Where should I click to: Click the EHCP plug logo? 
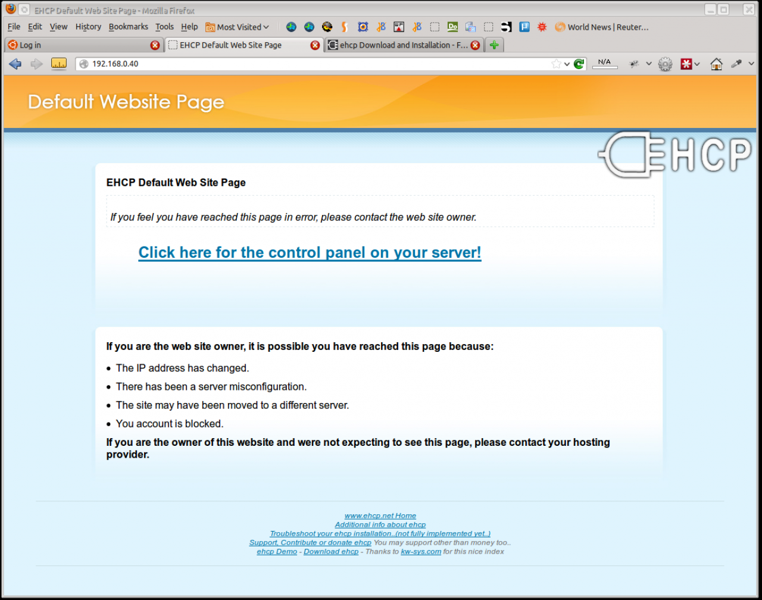674,154
